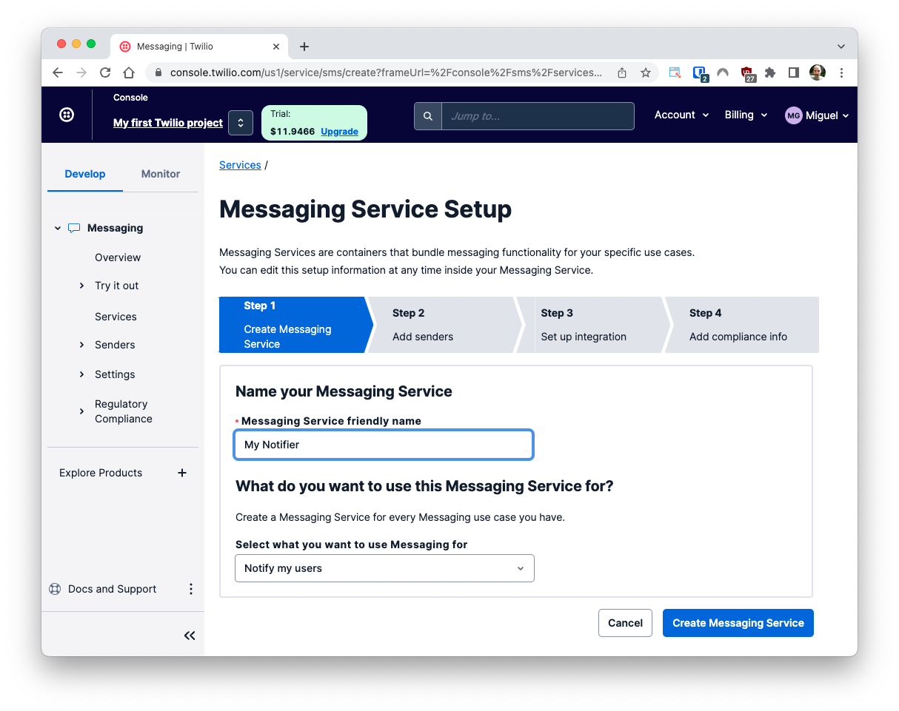Switch to the Develop tab
Viewport: 899px width, 711px height.
(x=85, y=174)
